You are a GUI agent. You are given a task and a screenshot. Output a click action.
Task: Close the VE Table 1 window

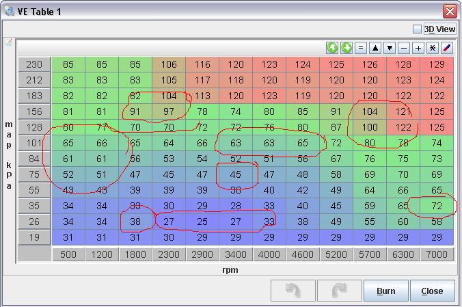tap(450, 12)
